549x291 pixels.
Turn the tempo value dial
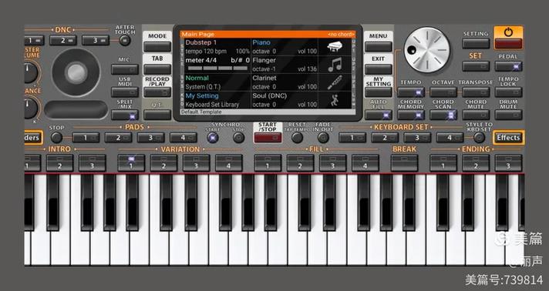tap(427, 50)
